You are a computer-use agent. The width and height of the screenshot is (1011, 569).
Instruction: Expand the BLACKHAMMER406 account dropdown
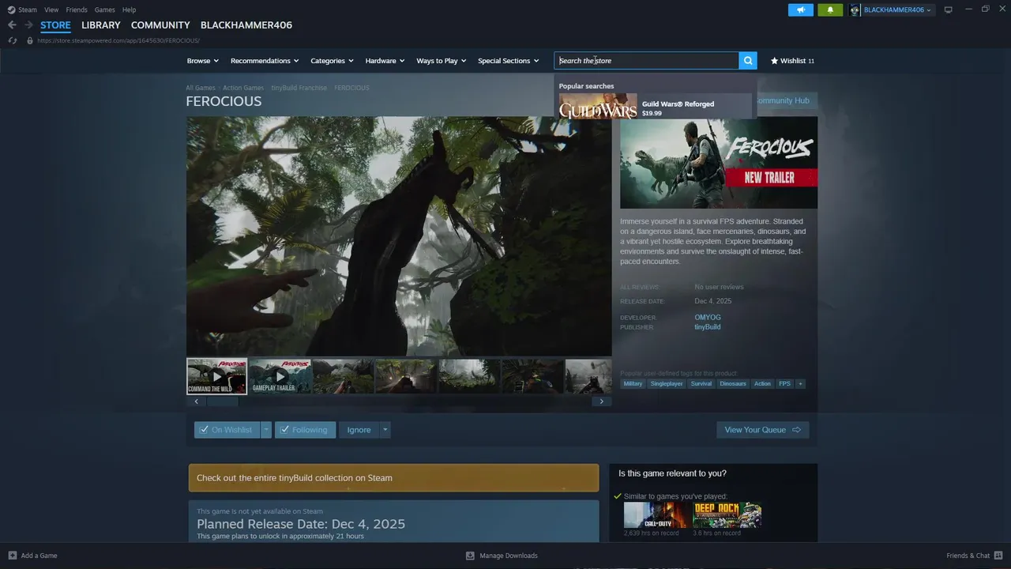coord(897,9)
